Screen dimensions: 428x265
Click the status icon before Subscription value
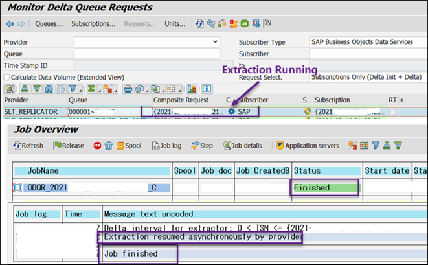click(x=308, y=111)
